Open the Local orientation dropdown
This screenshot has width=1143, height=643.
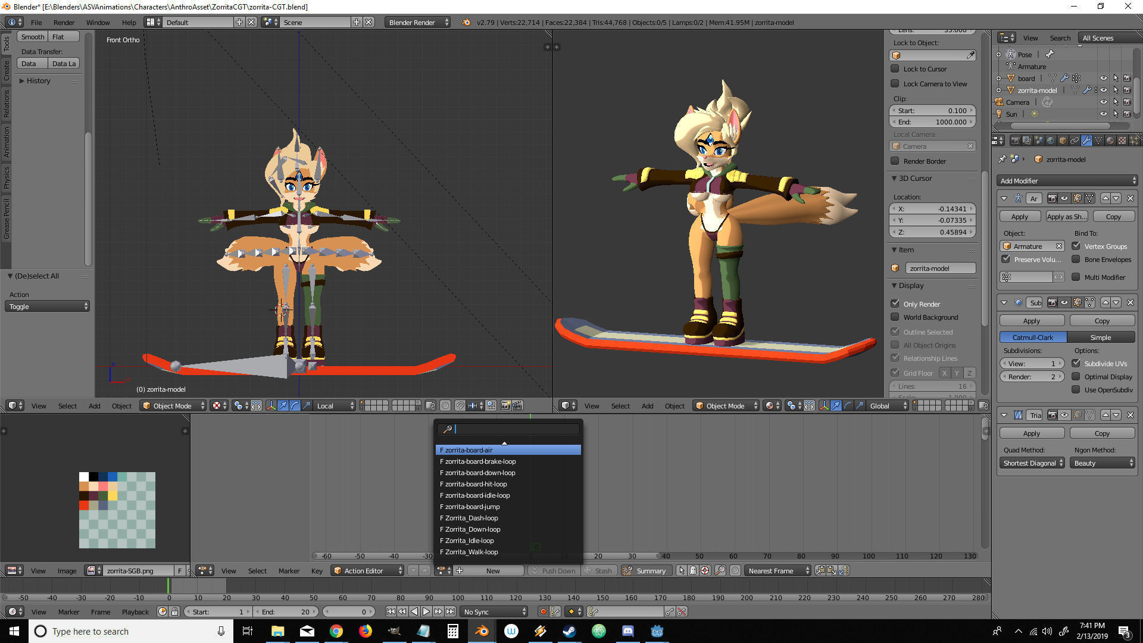click(335, 405)
